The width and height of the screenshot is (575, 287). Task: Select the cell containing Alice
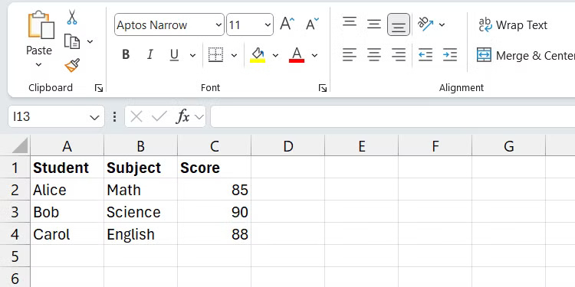(67, 190)
